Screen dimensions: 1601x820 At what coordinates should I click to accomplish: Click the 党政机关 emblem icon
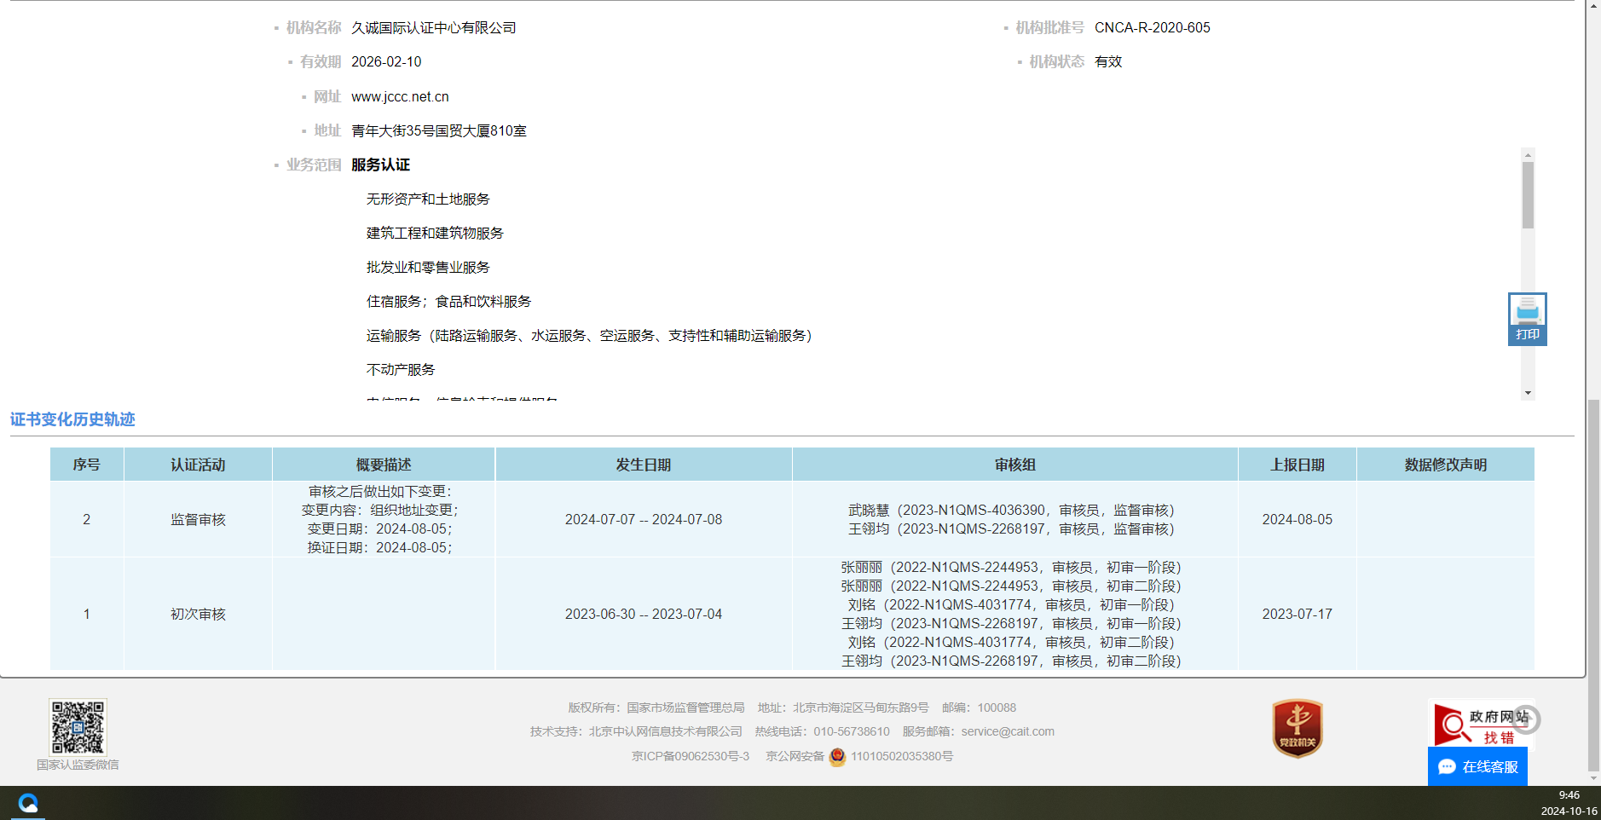pos(1298,728)
